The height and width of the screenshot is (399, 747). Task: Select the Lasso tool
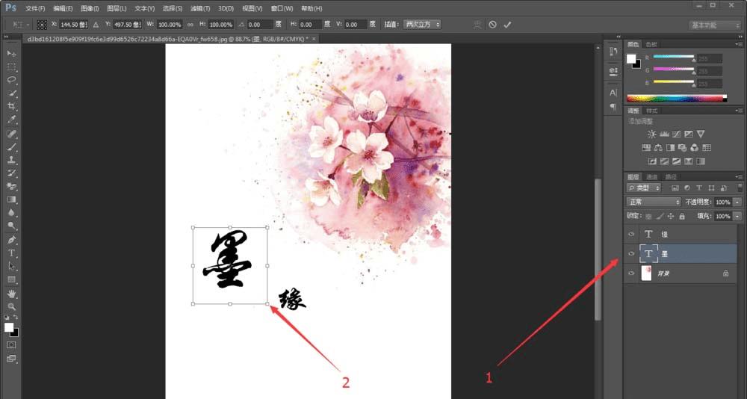[x=11, y=80]
